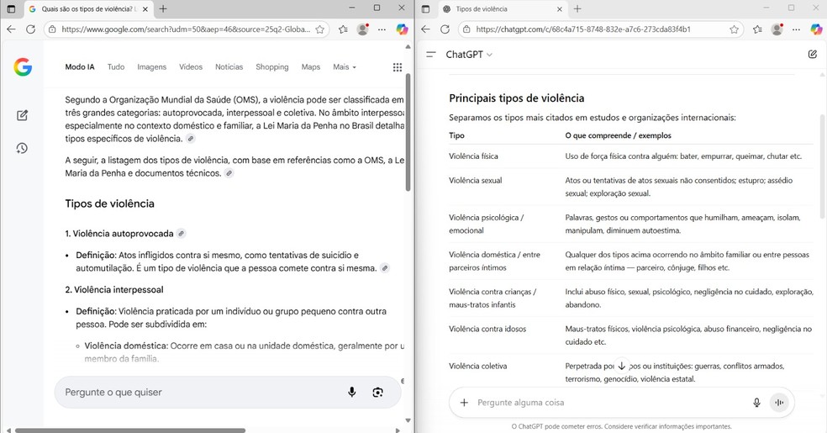
Task: Open profile icon in Google browser window
Action: [x=362, y=29]
